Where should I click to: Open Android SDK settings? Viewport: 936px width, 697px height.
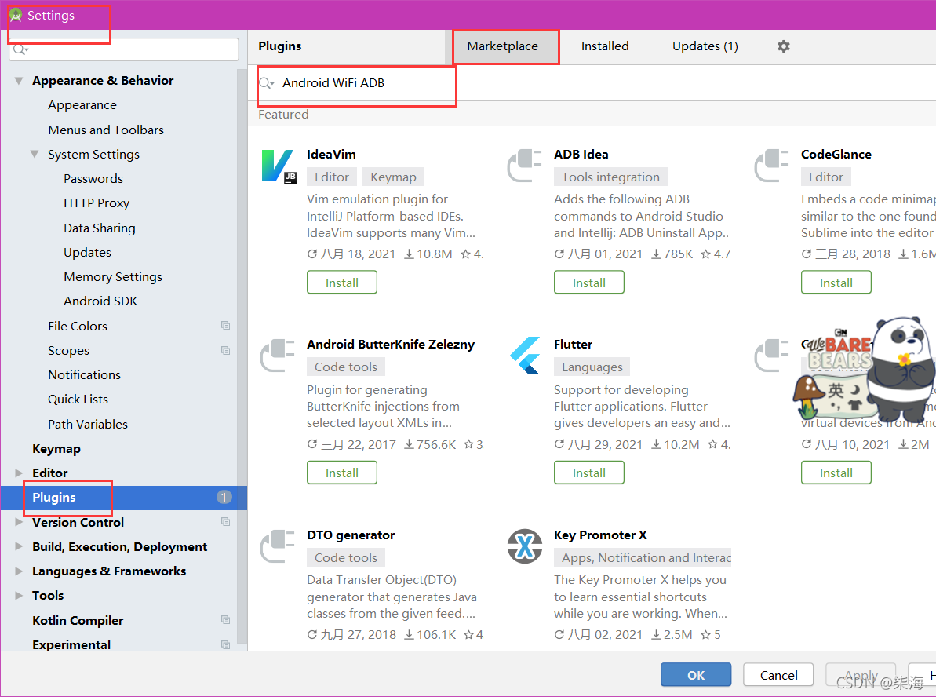click(x=100, y=301)
